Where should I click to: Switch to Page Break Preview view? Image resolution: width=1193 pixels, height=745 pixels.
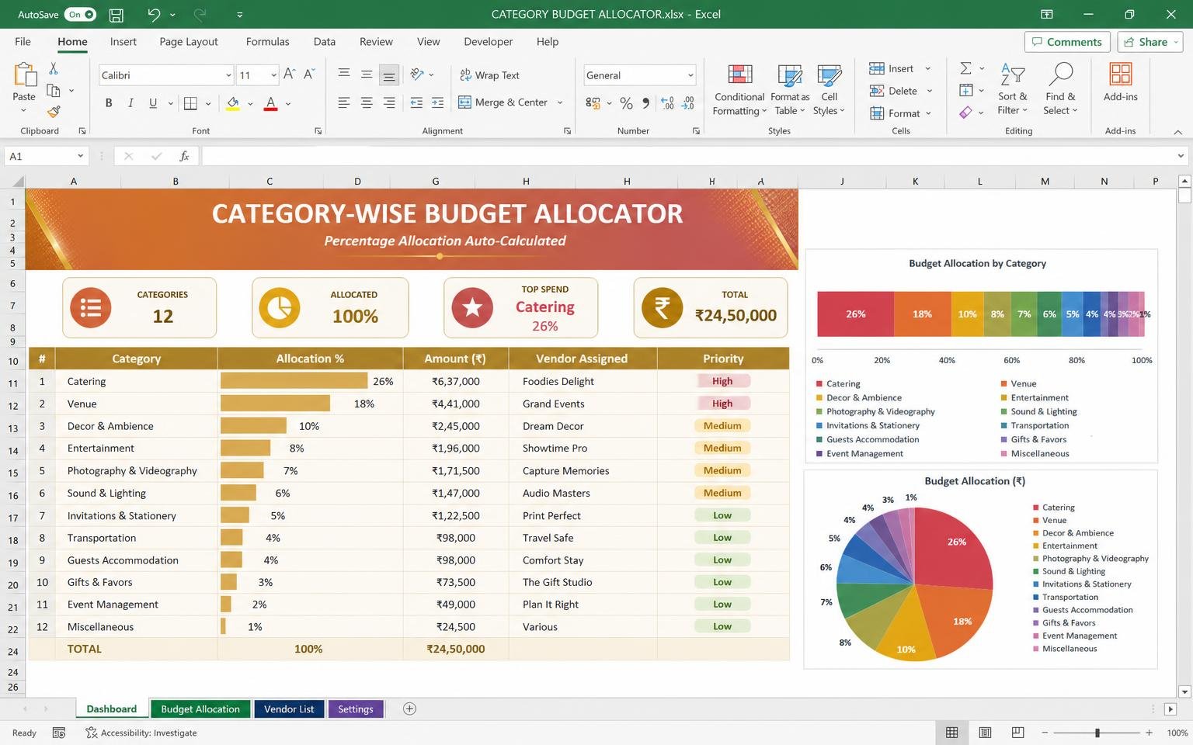click(x=1017, y=733)
